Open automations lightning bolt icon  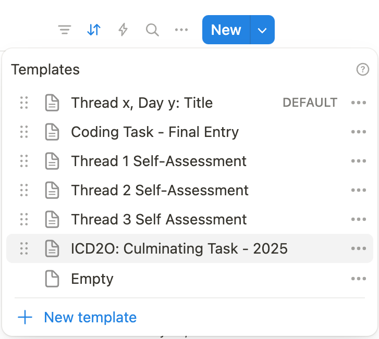click(123, 30)
